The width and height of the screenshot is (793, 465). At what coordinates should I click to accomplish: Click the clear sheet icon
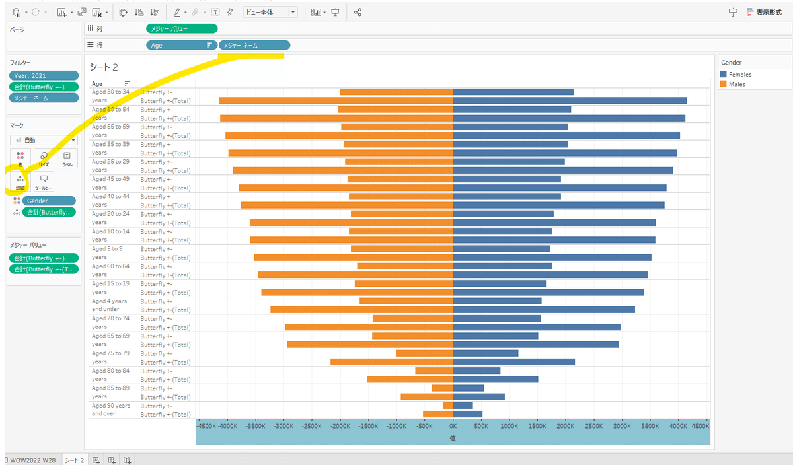tap(97, 12)
